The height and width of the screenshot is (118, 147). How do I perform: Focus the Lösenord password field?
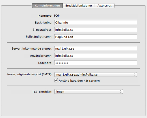point(96,63)
